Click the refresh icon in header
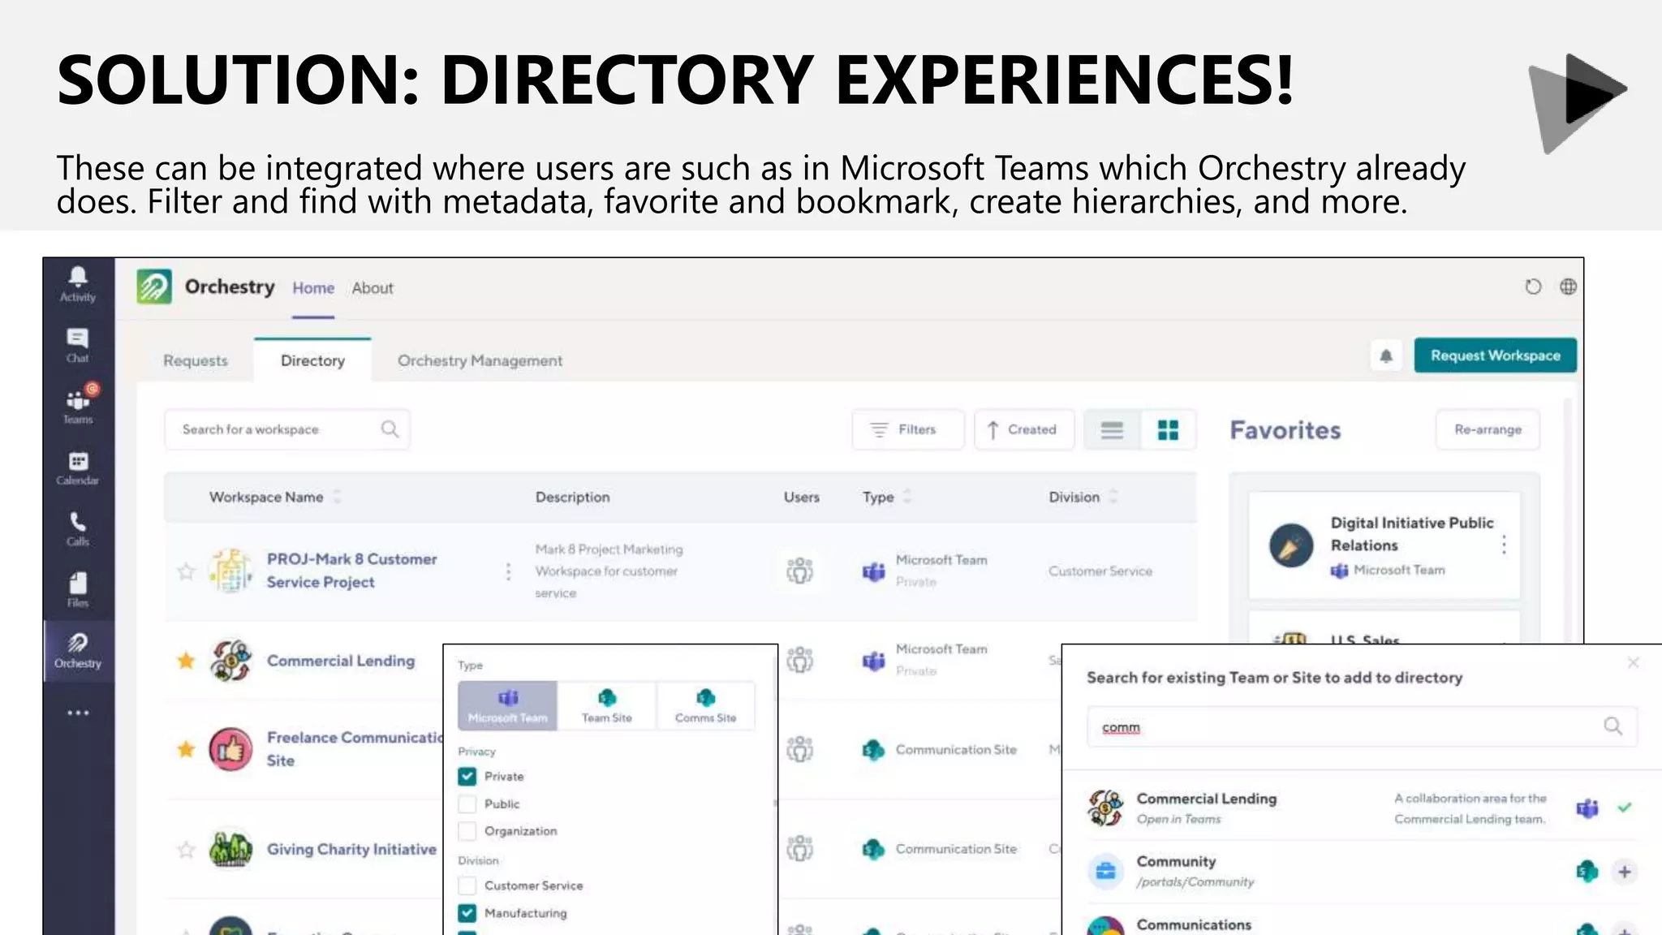This screenshot has height=935, width=1662. 1532,287
